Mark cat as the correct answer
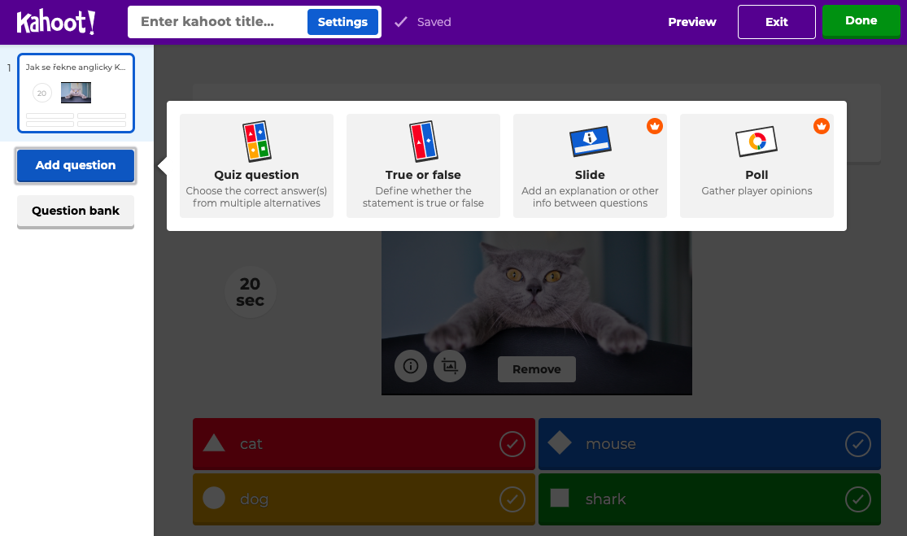 [x=512, y=444]
